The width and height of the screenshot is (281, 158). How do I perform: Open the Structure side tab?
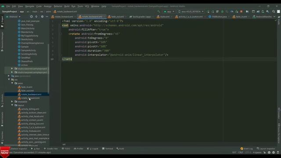pyautogui.click(x=2, y=101)
